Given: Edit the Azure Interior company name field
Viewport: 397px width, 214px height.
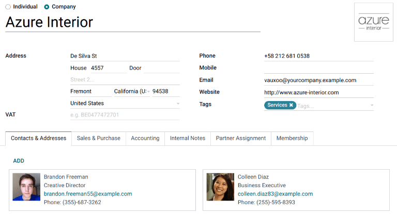Looking at the screenshot, I should [132, 22].
